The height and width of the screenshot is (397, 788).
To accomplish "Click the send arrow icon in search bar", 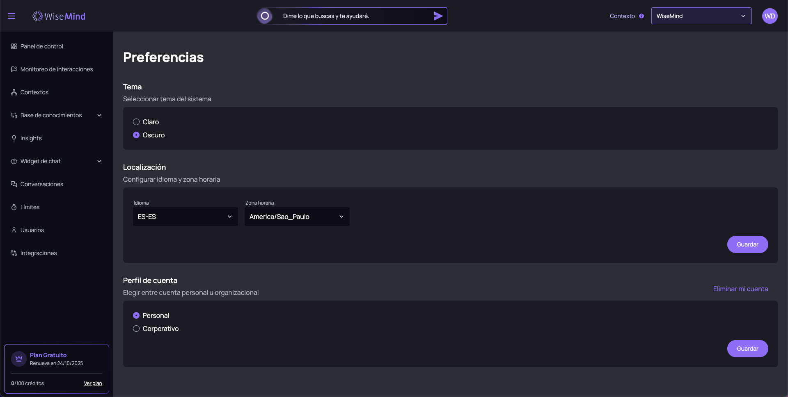I will point(438,16).
